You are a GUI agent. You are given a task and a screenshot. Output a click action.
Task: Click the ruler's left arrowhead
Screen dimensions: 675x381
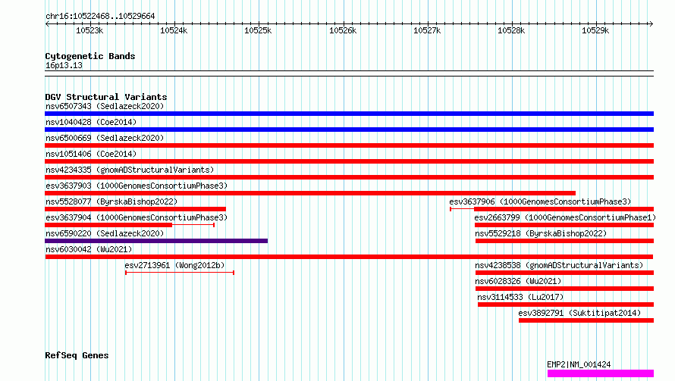click(47, 24)
